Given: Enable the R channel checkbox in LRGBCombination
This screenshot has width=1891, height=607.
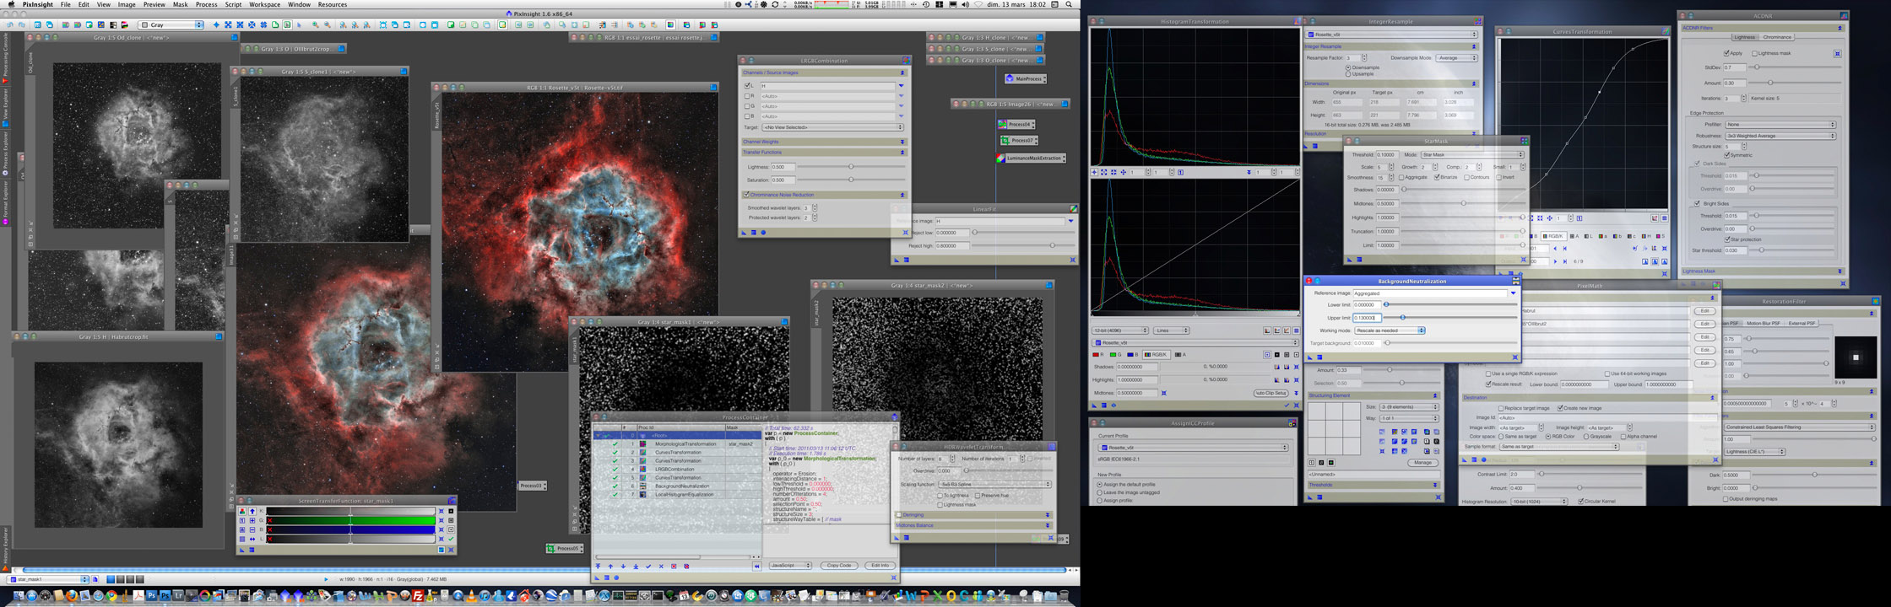Looking at the screenshot, I should click(747, 96).
